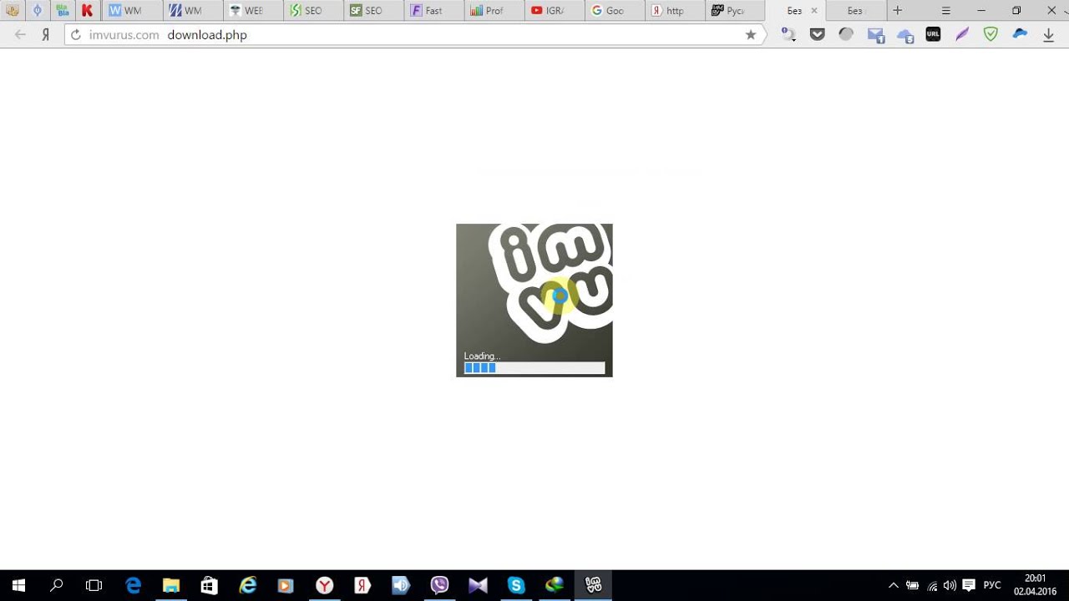Viewport: 1069px width, 601px height.
Task: Switch to the WEB tab
Action: pyautogui.click(x=252, y=11)
